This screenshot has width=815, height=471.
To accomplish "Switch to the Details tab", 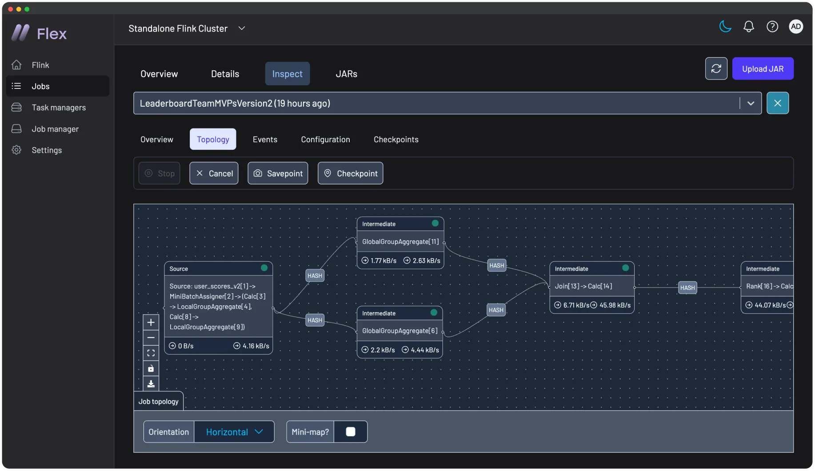I will 225,74.
